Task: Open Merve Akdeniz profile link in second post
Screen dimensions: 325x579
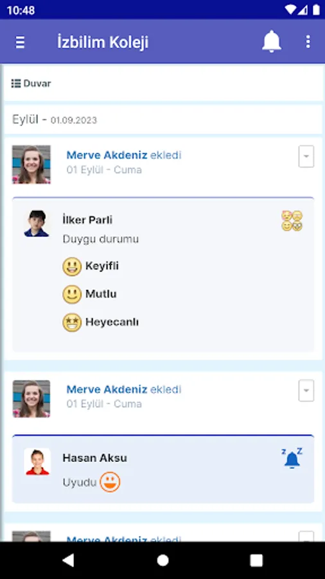Action: [107, 389]
